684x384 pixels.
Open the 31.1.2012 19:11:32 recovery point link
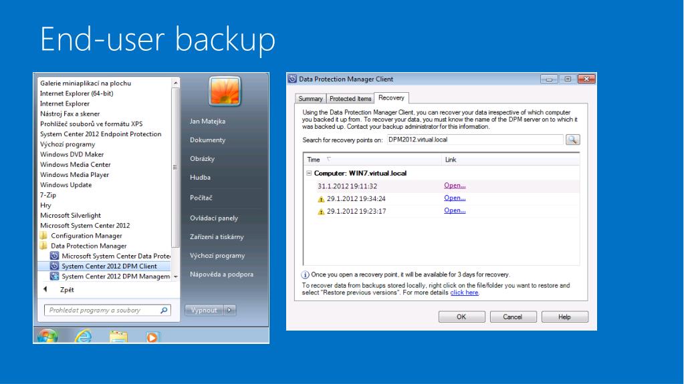pyautogui.click(x=455, y=185)
